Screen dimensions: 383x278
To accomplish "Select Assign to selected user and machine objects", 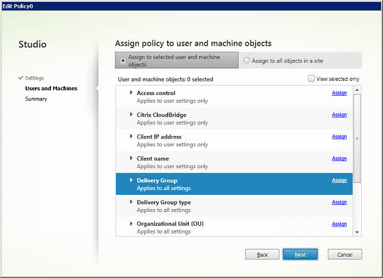I will (x=123, y=60).
